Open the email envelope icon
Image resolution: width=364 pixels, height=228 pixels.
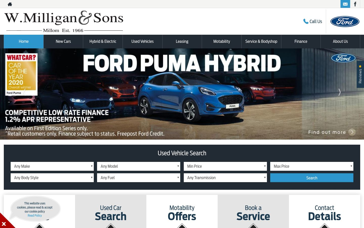pos(345,4)
